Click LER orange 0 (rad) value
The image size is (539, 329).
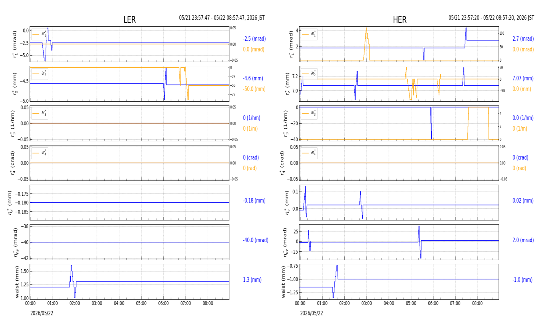[250, 168]
